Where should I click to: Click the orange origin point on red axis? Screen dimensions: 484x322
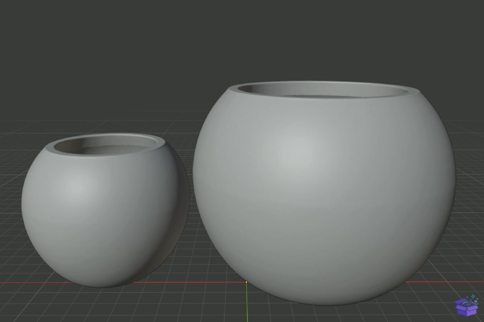click(x=246, y=282)
